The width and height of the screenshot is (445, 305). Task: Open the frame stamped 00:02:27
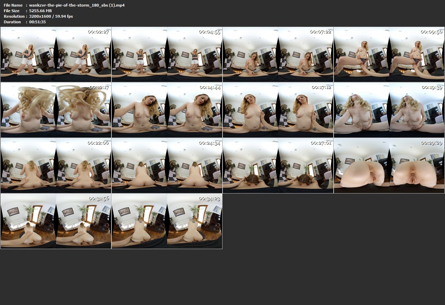coord(56,55)
